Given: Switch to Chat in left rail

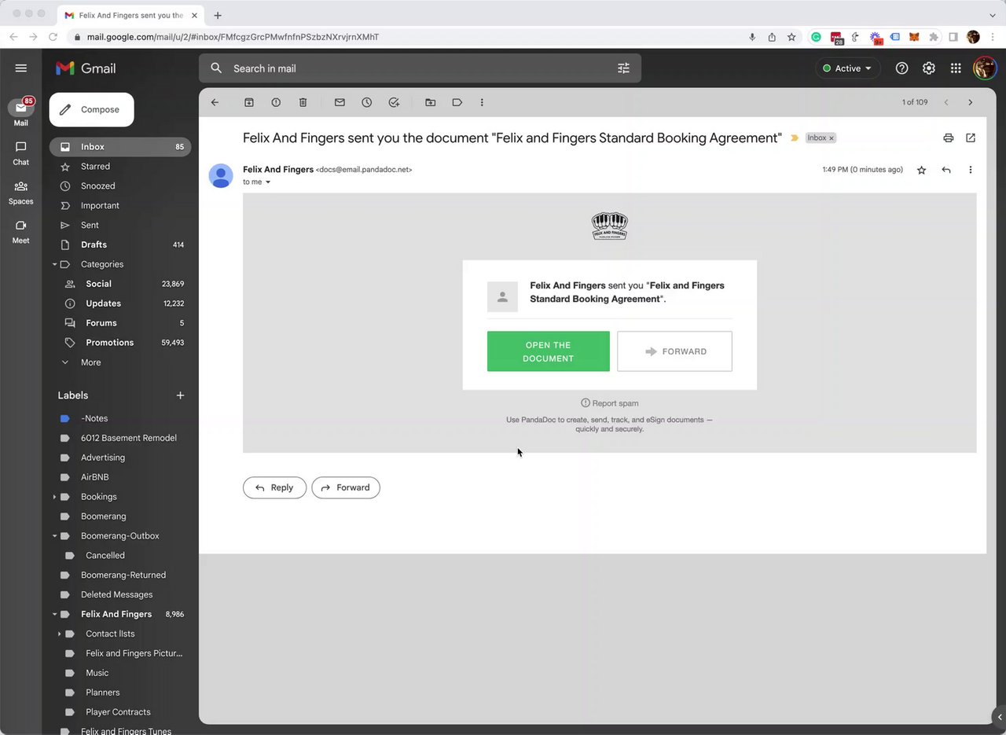Looking at the screenshot, I should tap(21, 153).
